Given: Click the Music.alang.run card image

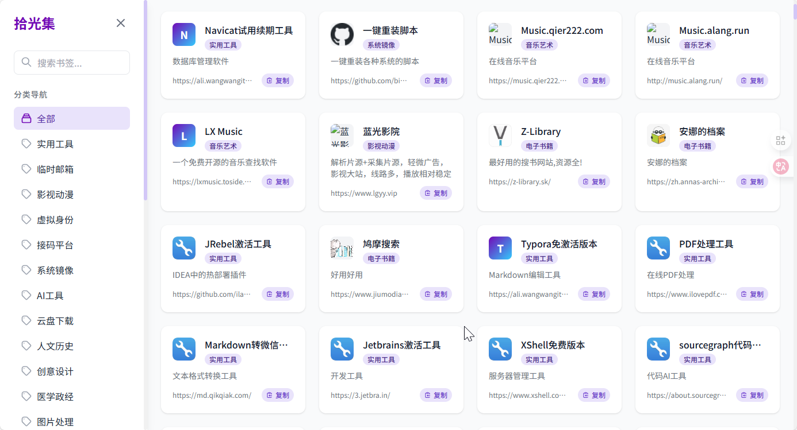Looking at the screenshot, I should [x=658, y=34].
